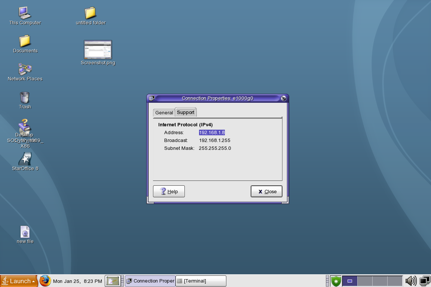Click the network monitor tray icon
431x287 pixels.
(x=425, y=281)
